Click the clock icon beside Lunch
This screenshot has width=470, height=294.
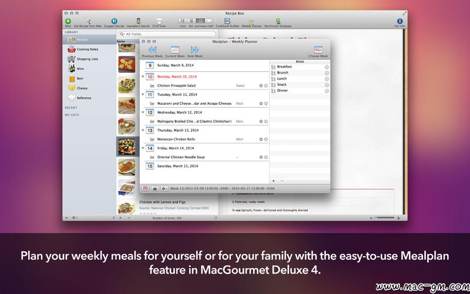point(327,79)
